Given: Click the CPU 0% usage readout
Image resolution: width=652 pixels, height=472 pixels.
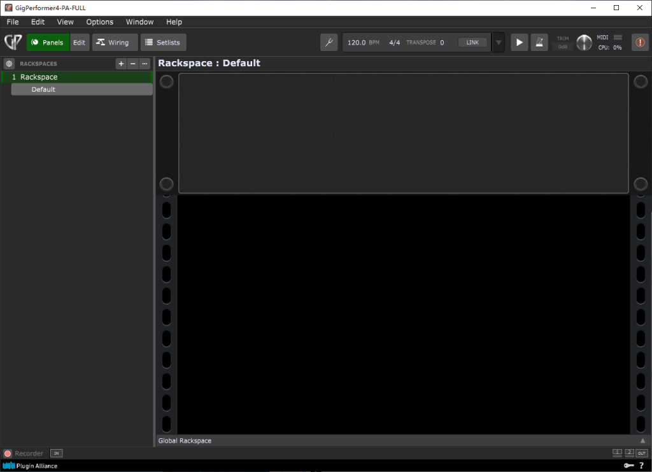Looking at the screenshot, I should [610, 47].
